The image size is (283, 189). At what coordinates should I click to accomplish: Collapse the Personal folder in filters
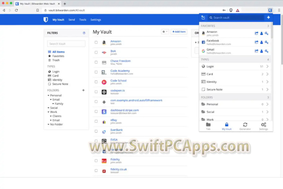pyautogui.click(x=48, y=95)
